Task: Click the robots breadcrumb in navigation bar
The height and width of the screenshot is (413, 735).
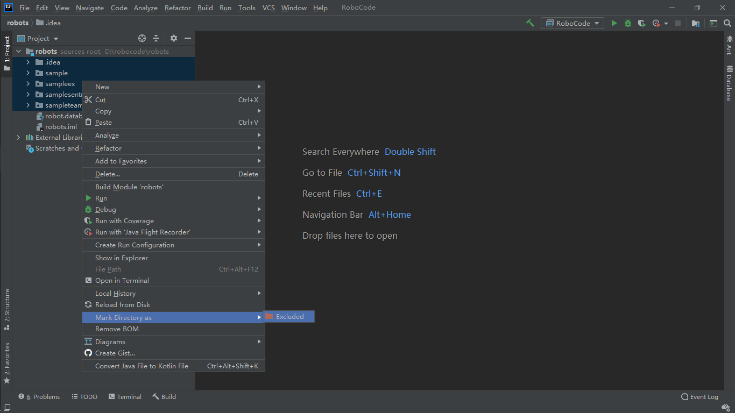Action: (x=17, y=23)
